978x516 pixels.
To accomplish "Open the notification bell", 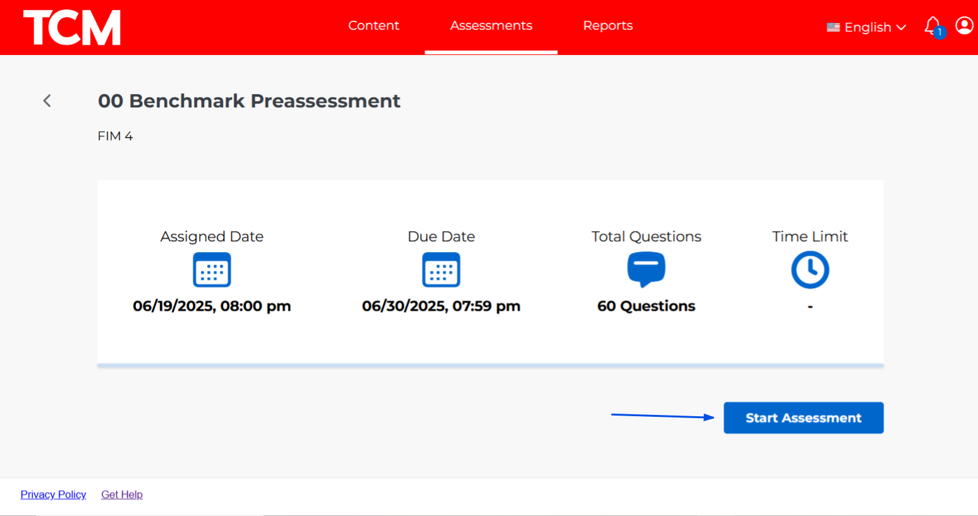I will [933, 25].
